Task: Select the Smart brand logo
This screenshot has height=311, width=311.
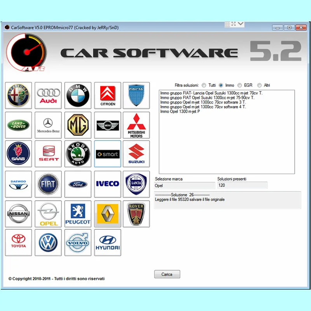Action: pyautogui.click(x=108, y=154)
